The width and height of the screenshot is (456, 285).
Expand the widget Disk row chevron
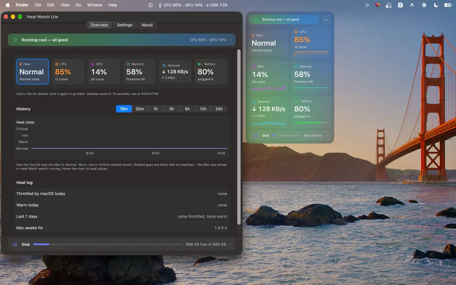(326, 135)
